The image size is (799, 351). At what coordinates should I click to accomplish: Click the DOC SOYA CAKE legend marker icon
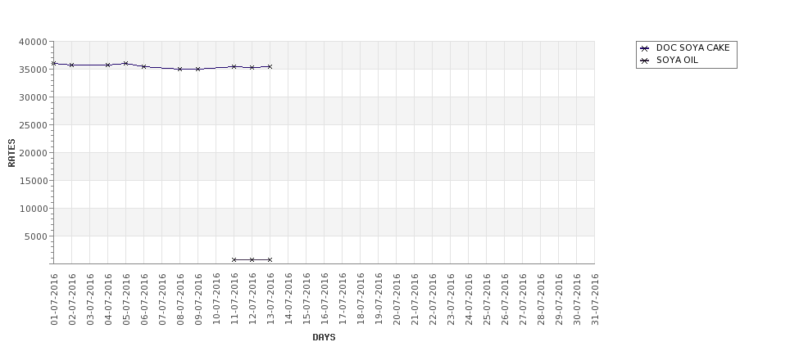645,48
